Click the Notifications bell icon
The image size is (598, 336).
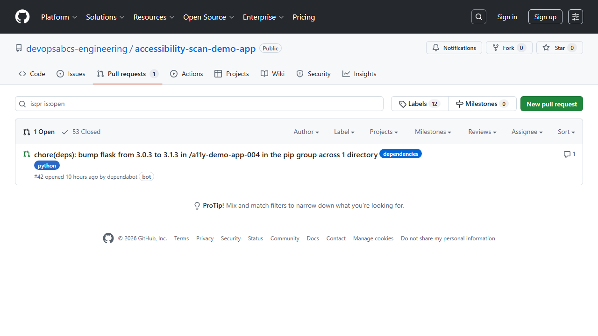(x=436, y=47)
